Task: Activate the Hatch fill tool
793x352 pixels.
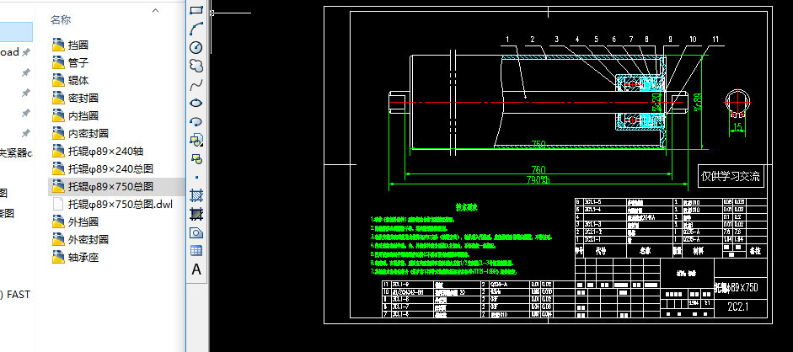Action: click(x=196, y=195)
